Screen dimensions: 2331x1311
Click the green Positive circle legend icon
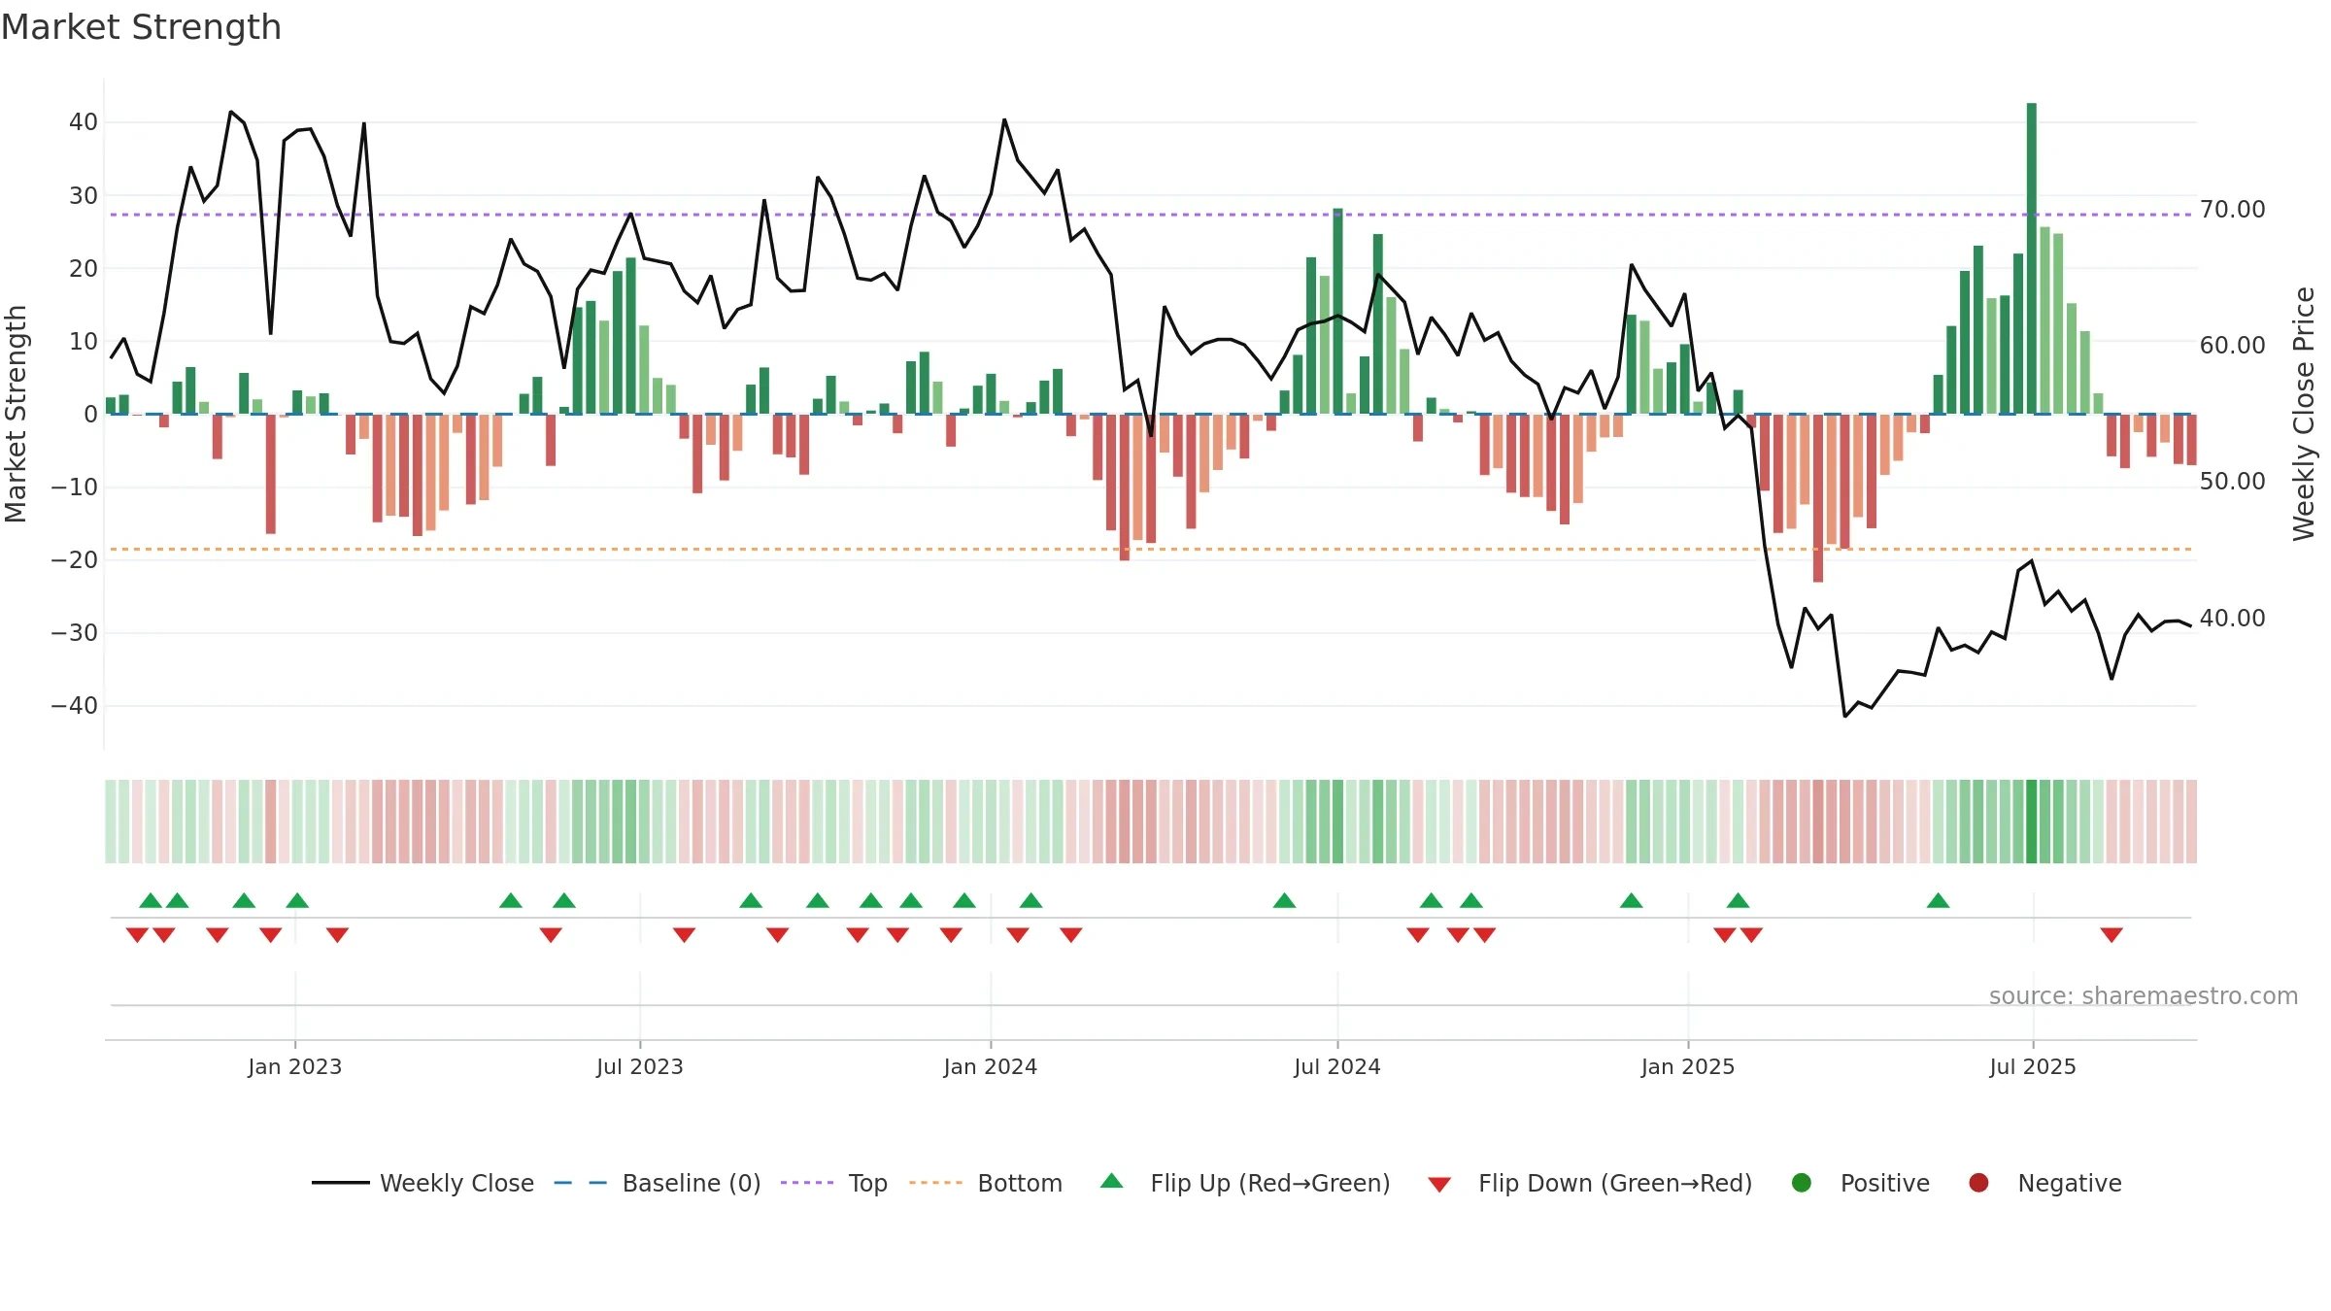click(x=1802, y=1183)
